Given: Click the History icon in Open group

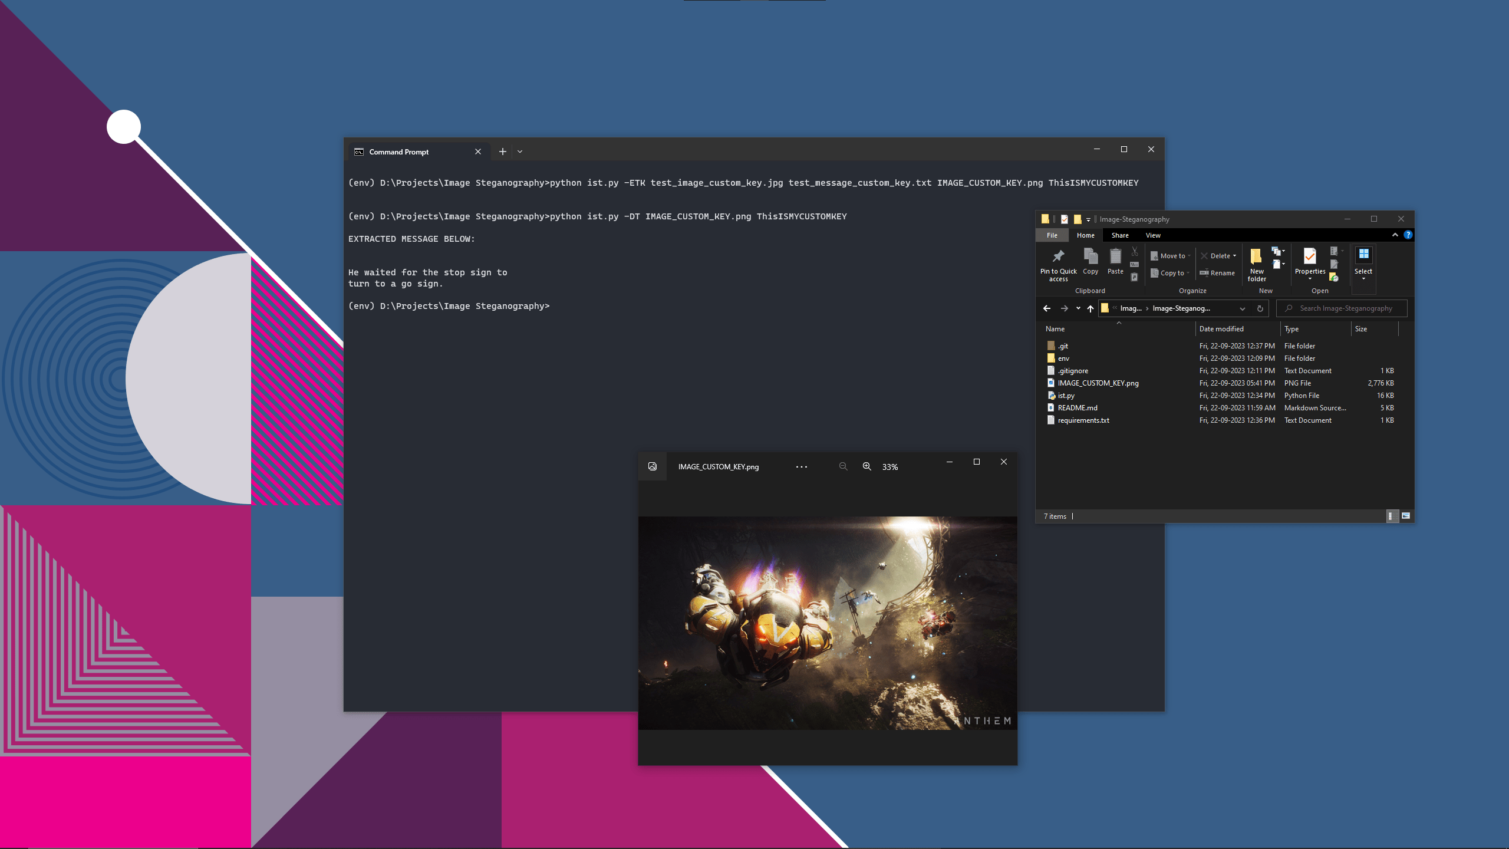Looking at the screenshot, I should tap(1334, 277).
